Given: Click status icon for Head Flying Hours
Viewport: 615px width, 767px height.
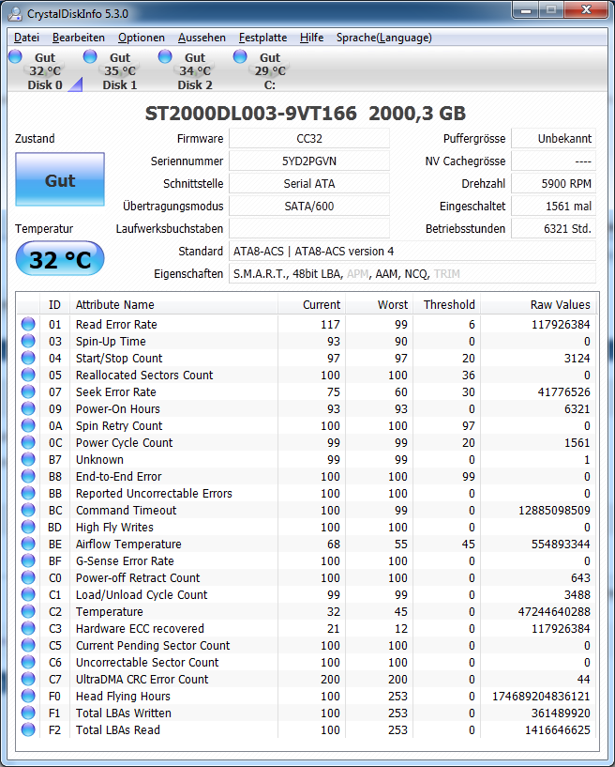Looking at the screenshot, I should click(x=28, y=696).
